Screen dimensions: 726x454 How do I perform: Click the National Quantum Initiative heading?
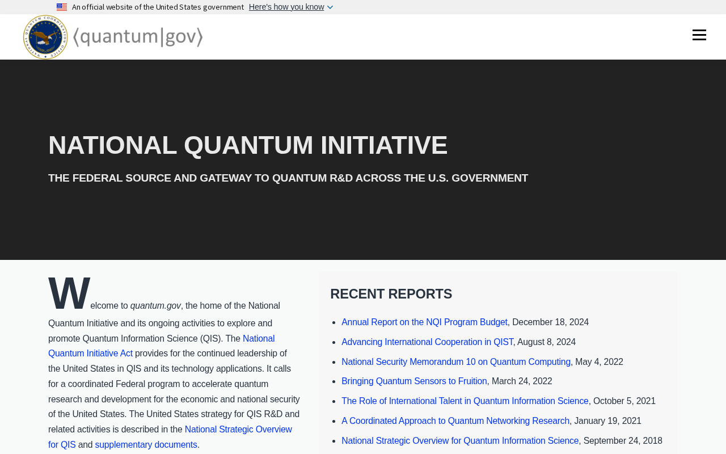(248, 145)
